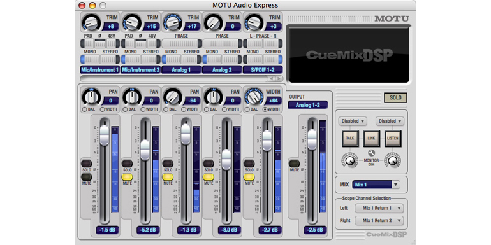The width and height of the screenshot is (491, 245).
Task: Mute the Mic/Instrument 1 channel
Action: pos(87,177)
